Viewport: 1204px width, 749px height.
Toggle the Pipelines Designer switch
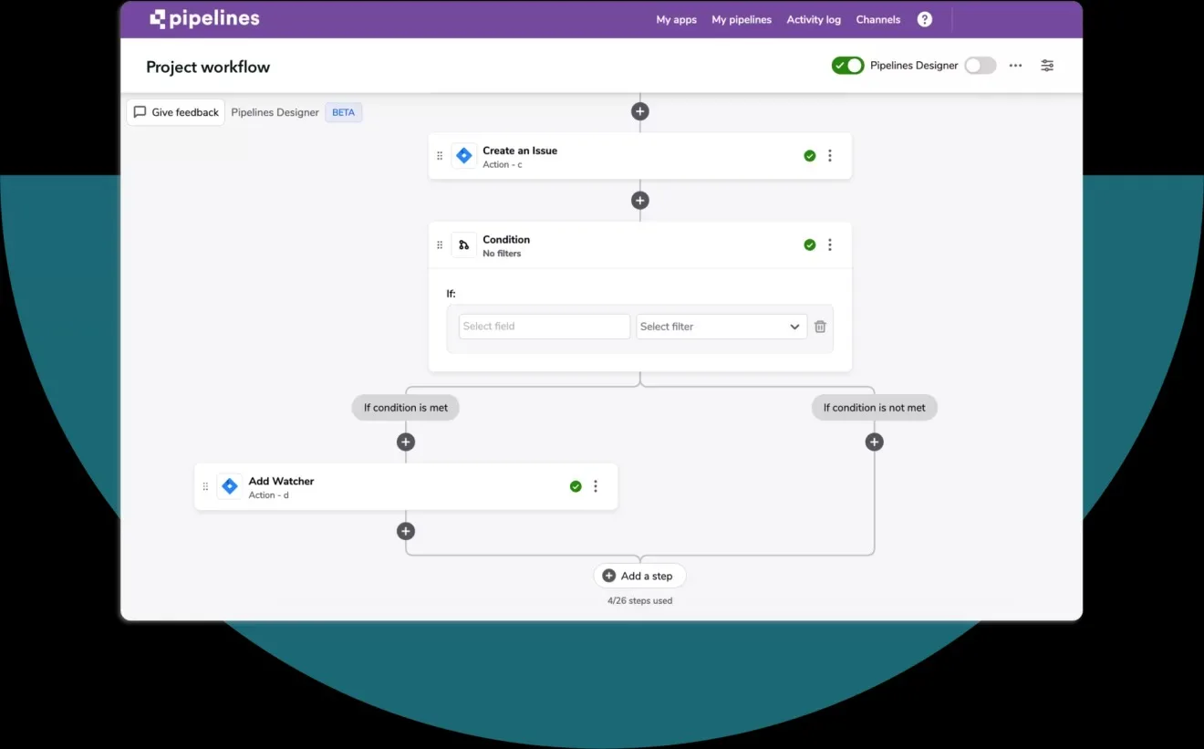click(981, 66)
